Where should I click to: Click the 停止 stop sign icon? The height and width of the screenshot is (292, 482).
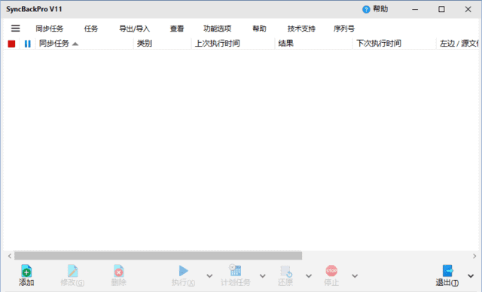coord(331,271)
